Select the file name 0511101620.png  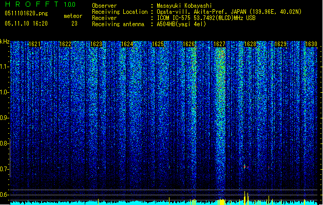click(x=26, y=13)
